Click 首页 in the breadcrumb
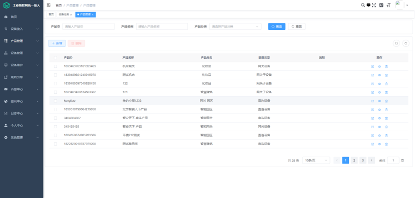 click(x=58, y=5)
